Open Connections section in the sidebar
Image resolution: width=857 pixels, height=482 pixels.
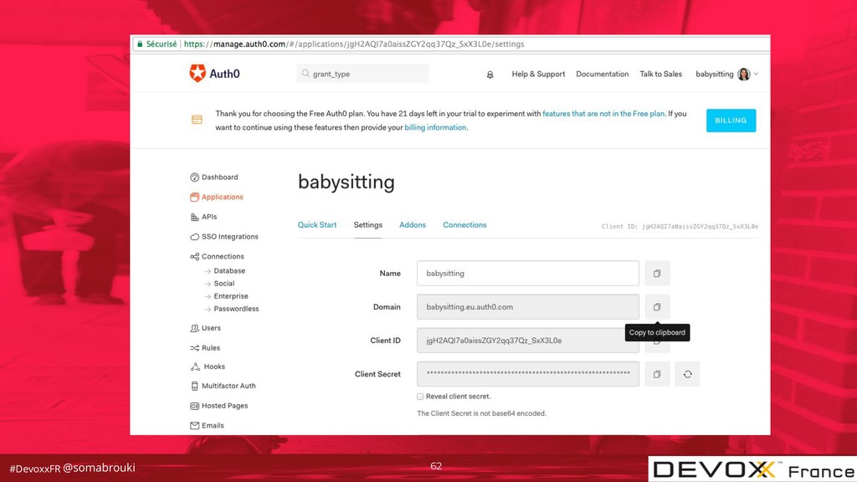point(223,256)
